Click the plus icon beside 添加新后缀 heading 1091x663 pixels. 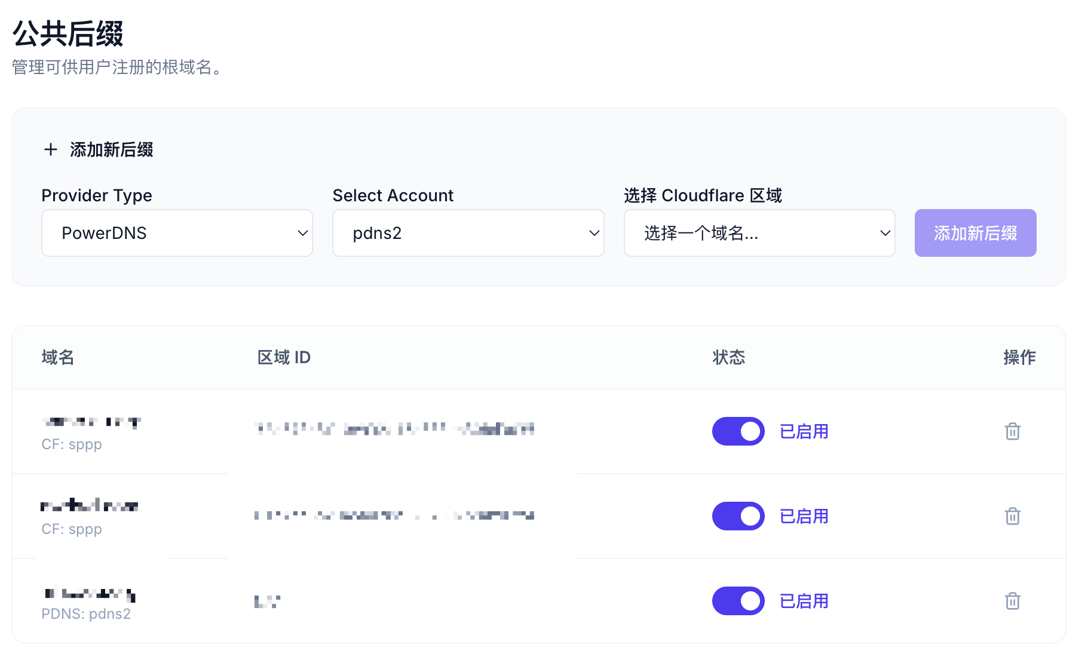tap(51, 149)
